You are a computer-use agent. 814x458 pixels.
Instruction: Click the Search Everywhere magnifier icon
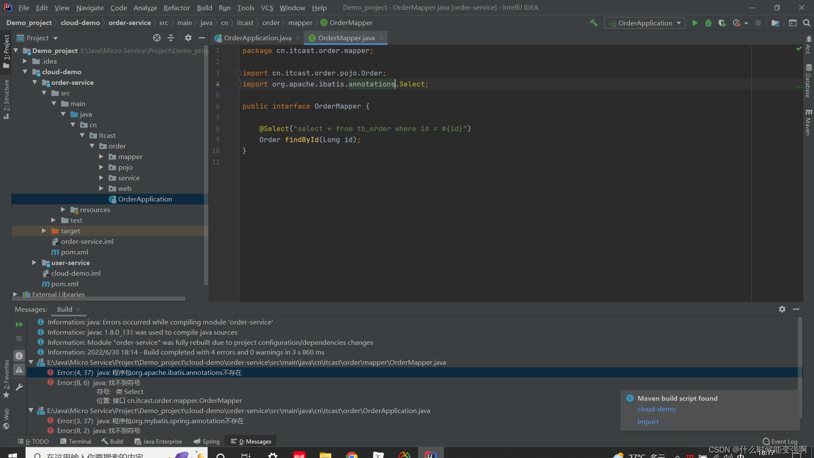pyautogui.click(x=806, y=23)
